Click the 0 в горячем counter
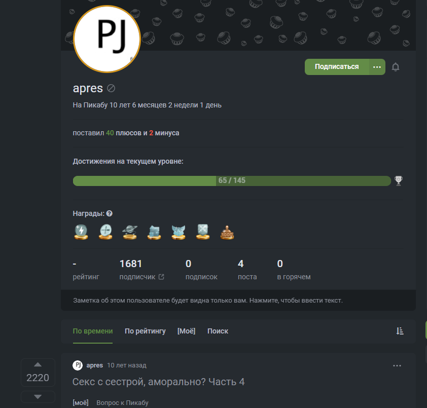427x408 pixels. point(294,270)
